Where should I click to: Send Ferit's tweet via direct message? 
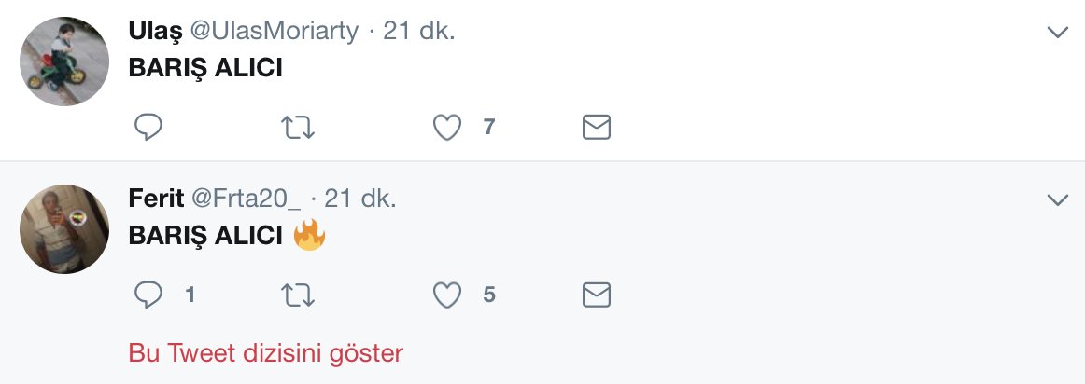[597, 295]
